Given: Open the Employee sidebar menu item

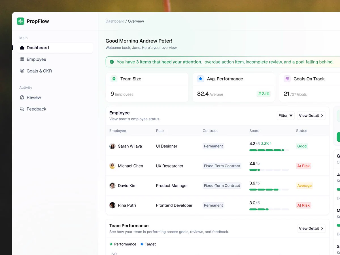Looking at the screenshot, I should (55, 59).
